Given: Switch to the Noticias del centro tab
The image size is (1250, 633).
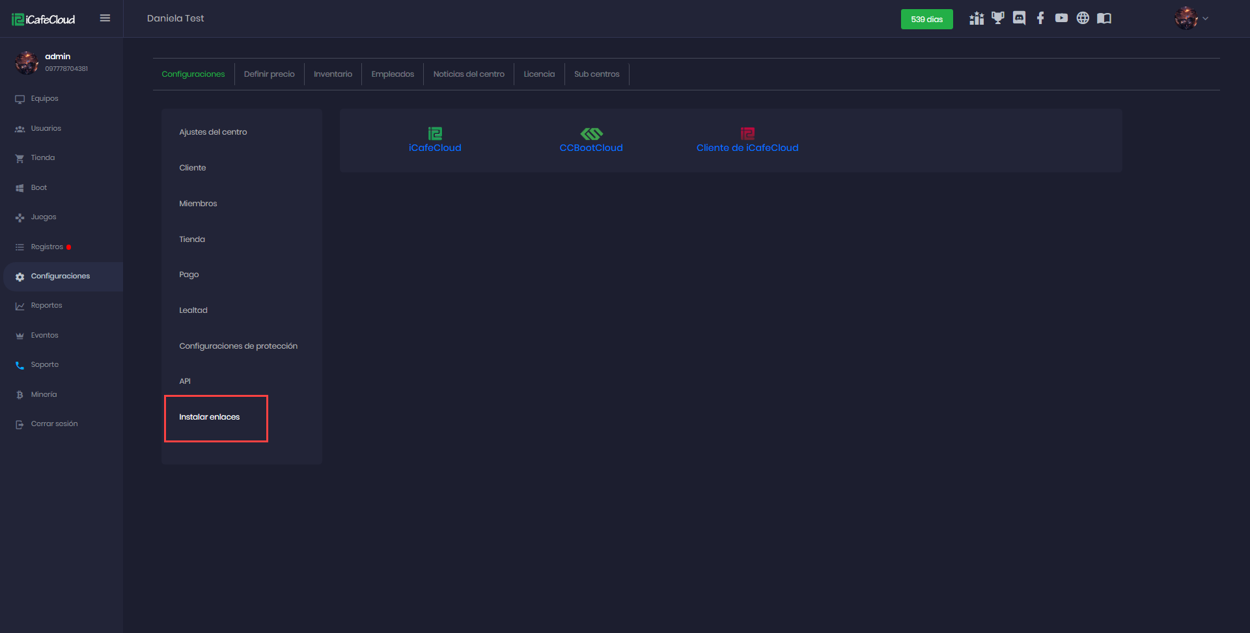Looking at the screenshot, I should pyautogui.click(x=469, y=74).
